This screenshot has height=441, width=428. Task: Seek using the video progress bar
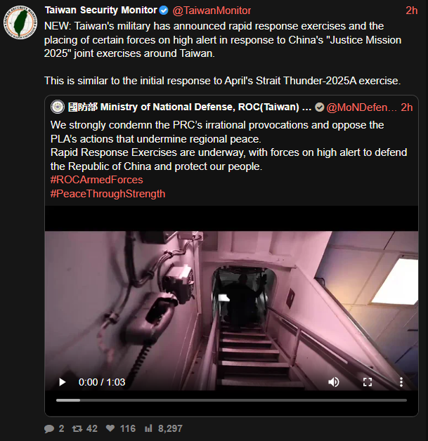(231, 400)
